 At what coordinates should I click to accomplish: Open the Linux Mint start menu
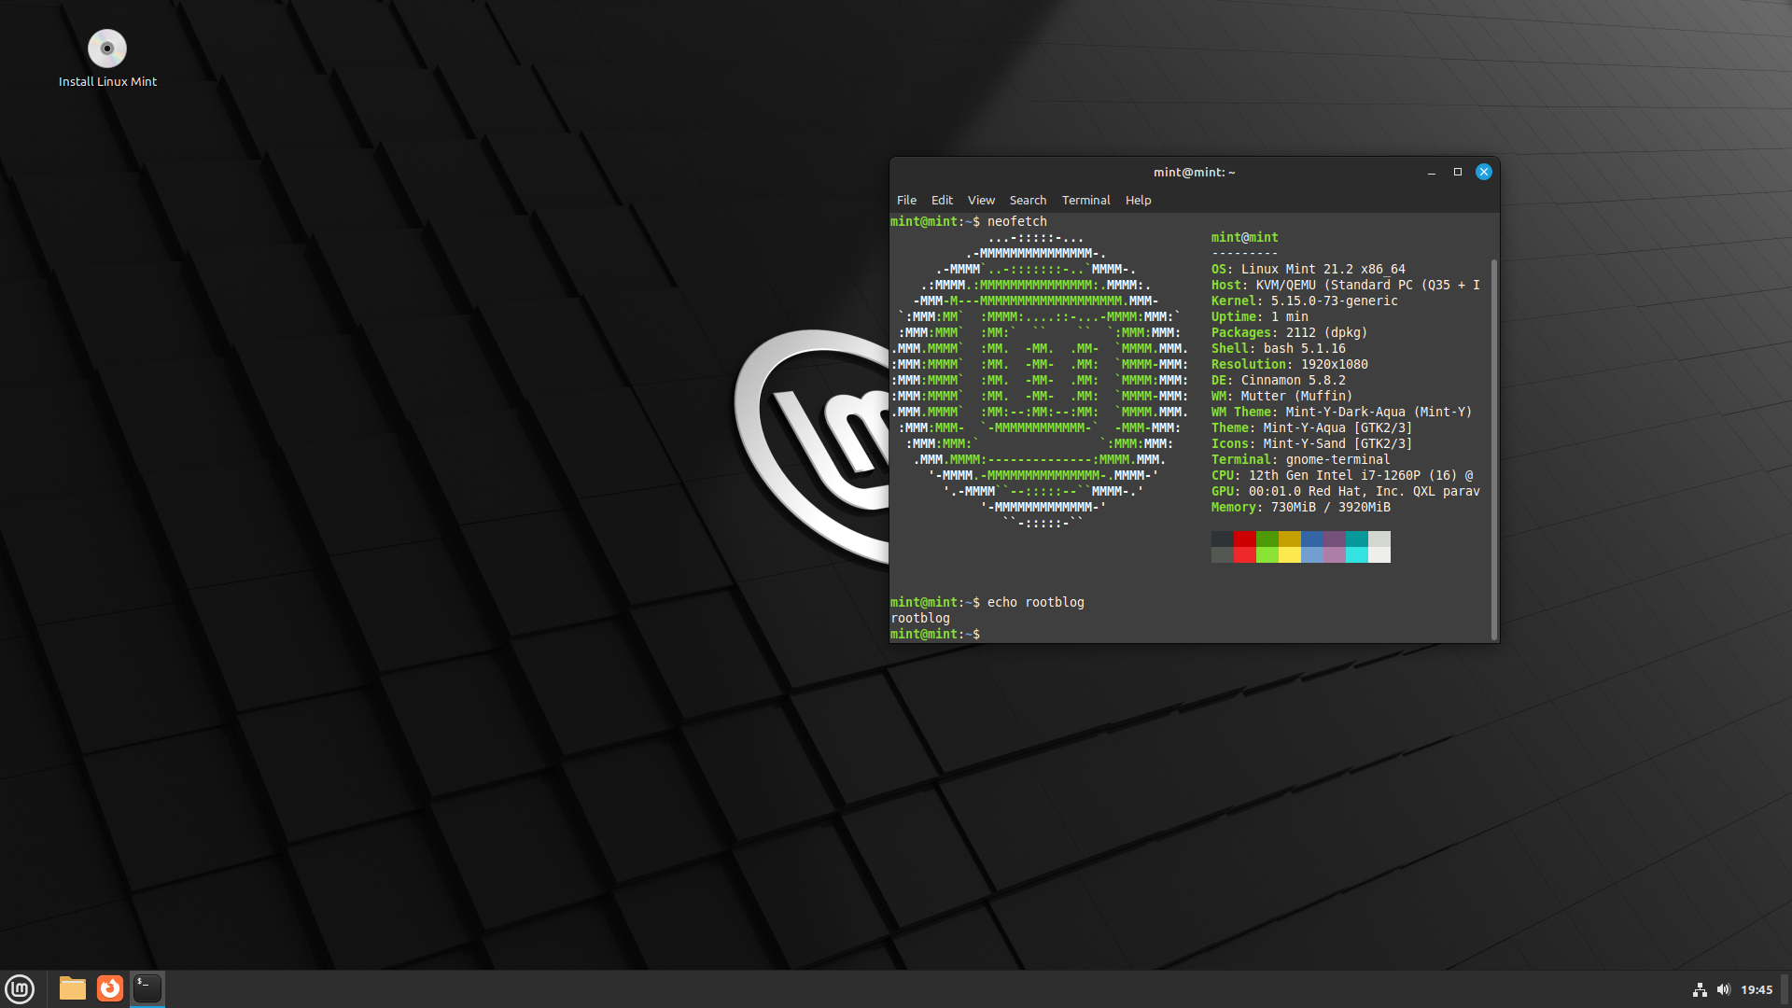(x=20, y=988)
